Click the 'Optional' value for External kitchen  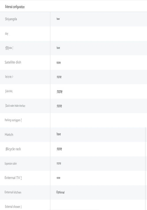coord(60,192)
